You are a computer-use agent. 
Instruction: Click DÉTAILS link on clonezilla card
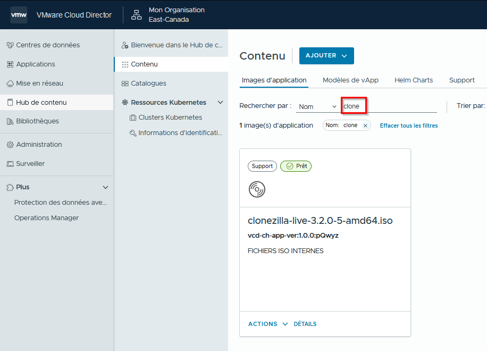point(305,324)
